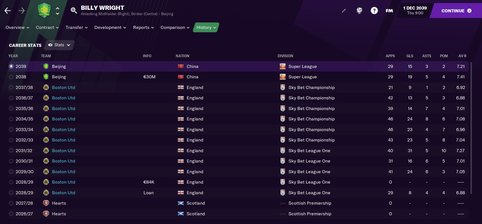Select the 2034/35 season radio button

(11, 119)
